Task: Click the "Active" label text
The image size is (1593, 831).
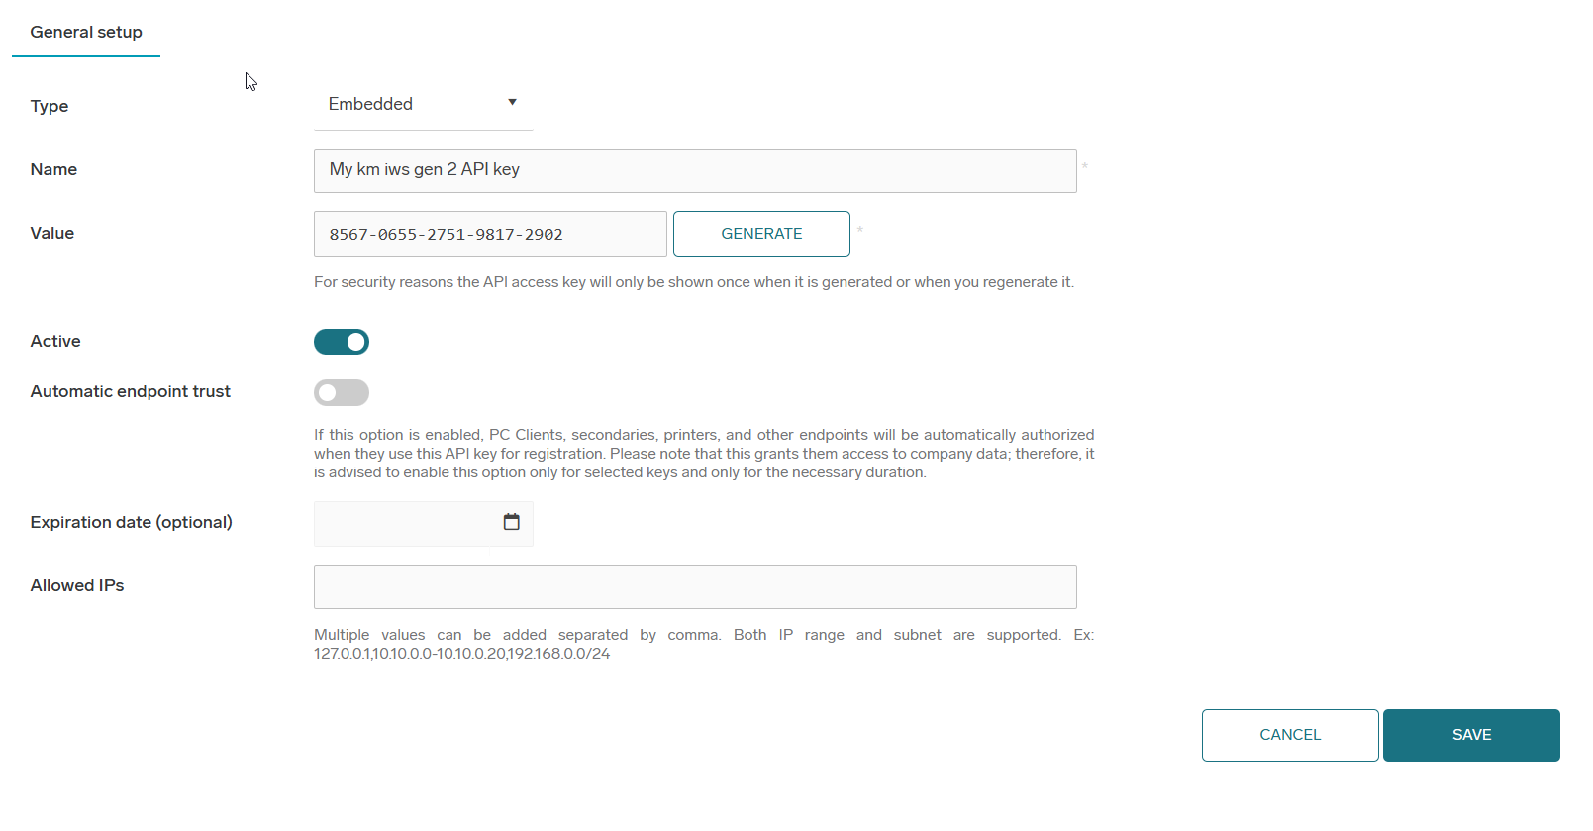Action: click(55, 341)
